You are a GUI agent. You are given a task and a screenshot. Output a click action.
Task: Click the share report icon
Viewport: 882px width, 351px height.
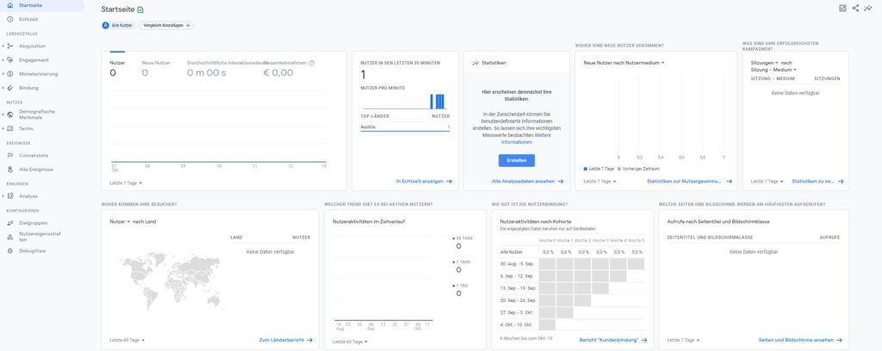pos(855,8)
